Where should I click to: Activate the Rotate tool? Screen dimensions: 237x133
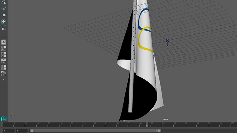tap(4, 21)
